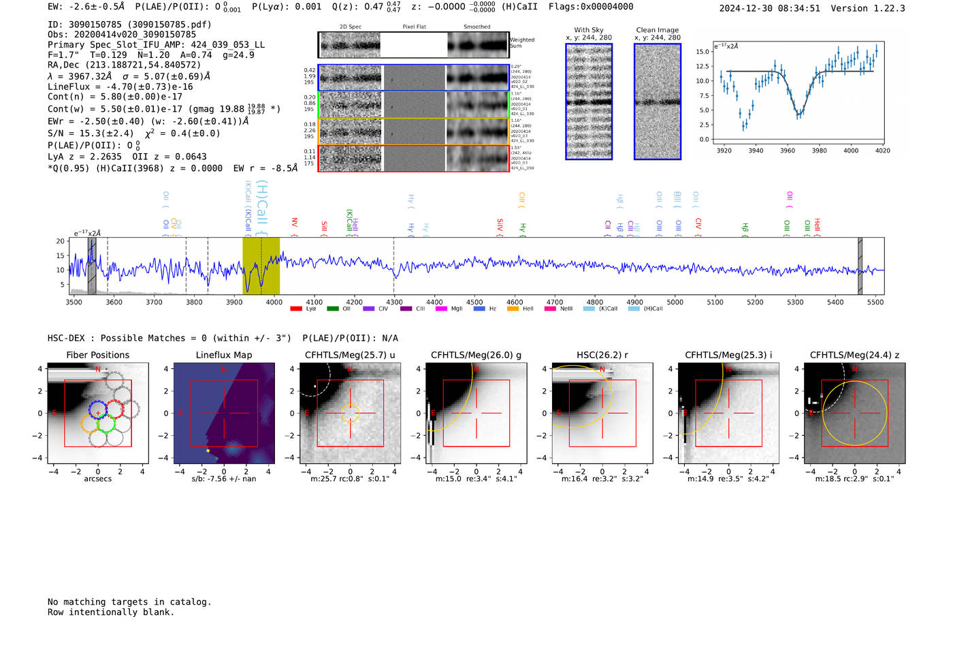Select the HeII orange legend swatch
Screen dimensions: 953x649
click(513, 308)
